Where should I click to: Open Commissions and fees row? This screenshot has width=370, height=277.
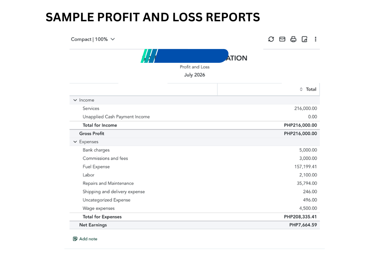[194, 158]
